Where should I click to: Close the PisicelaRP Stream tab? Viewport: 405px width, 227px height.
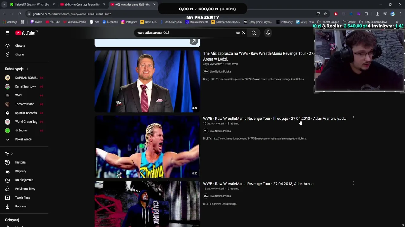click(x=54, y=4)
